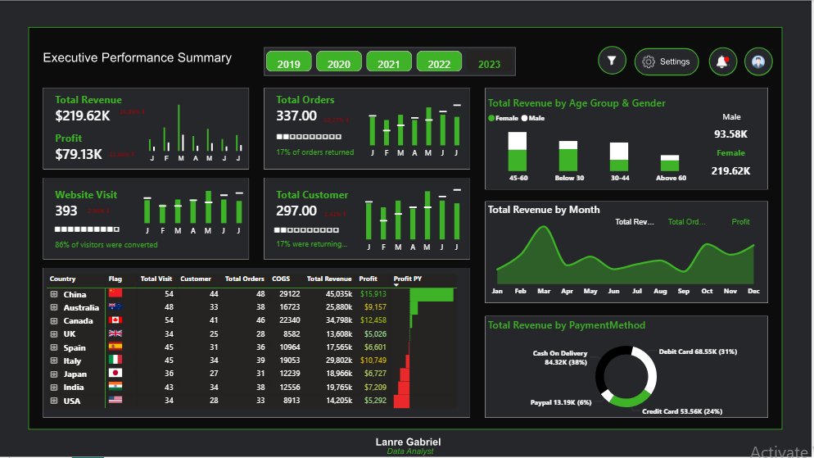This screenshot has height=458, width=814.
Task: Sort by the Profit PY column header
Action: 408,279
